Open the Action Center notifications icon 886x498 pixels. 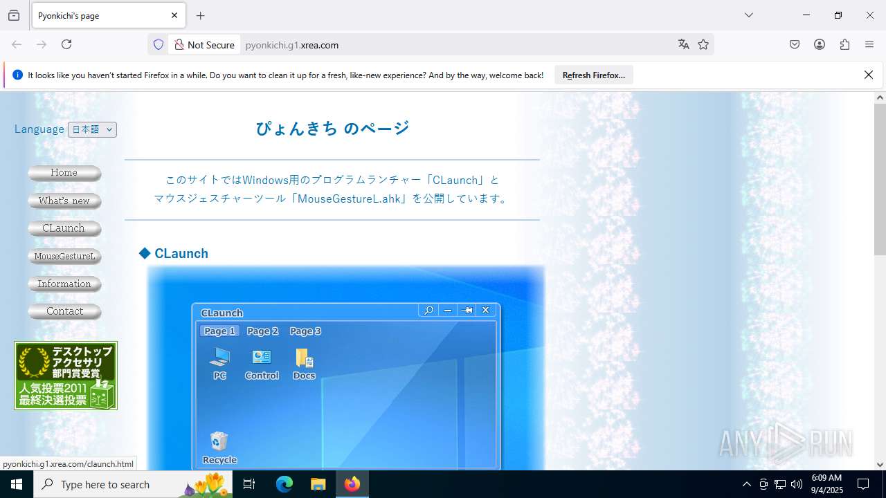[x=863, y=484]
